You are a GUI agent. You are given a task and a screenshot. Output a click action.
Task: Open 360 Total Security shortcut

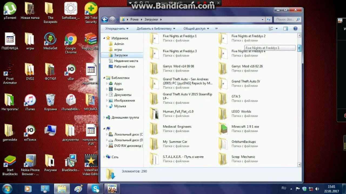(x=91, y=12)
